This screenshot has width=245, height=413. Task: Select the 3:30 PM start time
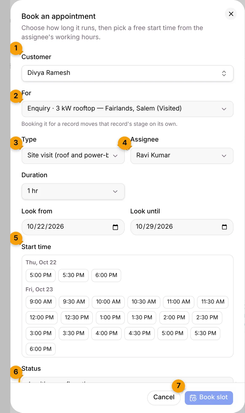coord(74,334)
